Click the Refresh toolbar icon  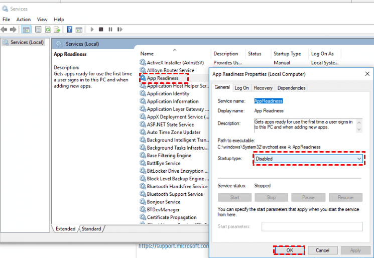(48, 29)
